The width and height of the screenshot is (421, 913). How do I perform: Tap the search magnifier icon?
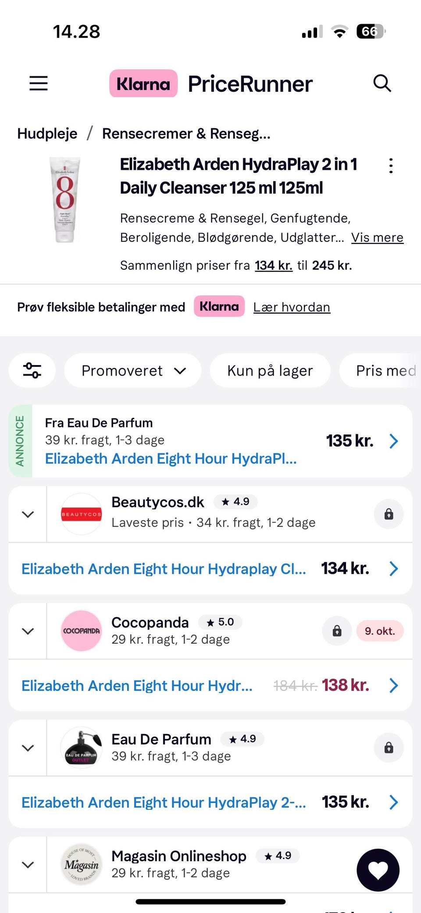(x=382, y=83)
